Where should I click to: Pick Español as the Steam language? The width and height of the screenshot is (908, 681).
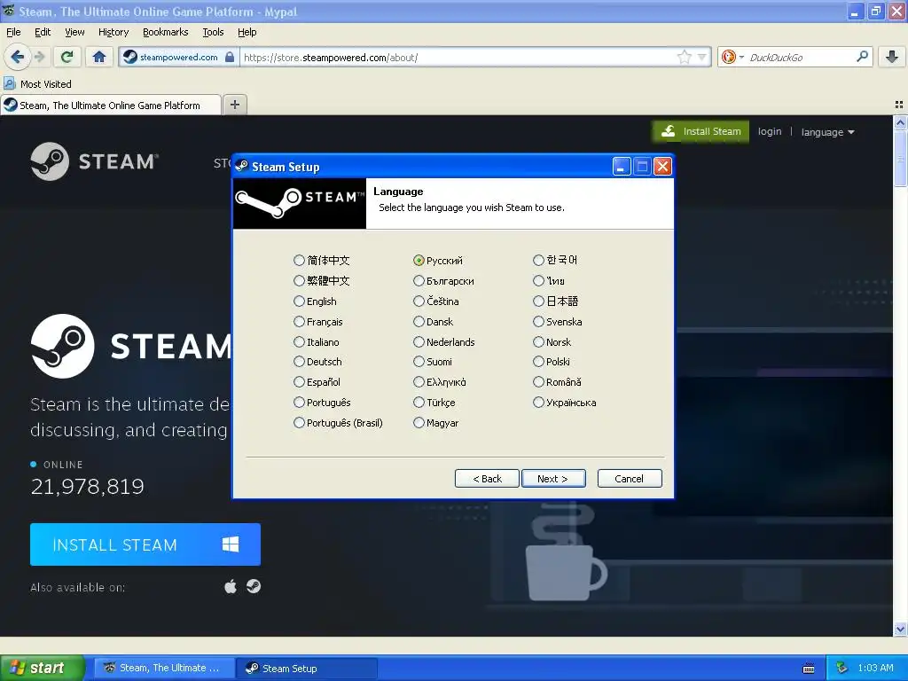(x=317, y=381)
